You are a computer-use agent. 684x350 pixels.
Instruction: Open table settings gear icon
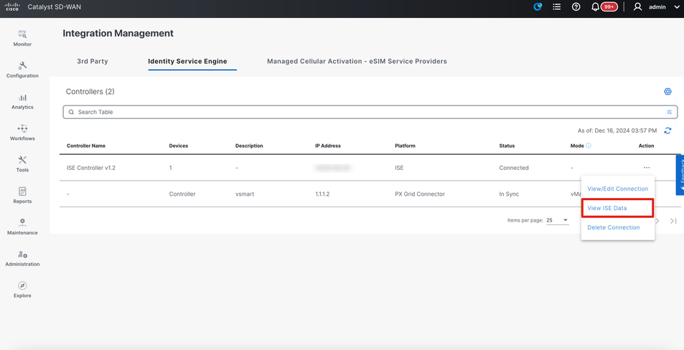667,92
